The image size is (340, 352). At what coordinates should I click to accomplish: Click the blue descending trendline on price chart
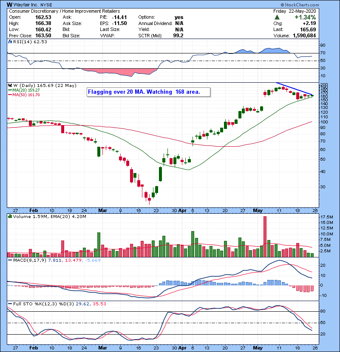click(295, 89)
